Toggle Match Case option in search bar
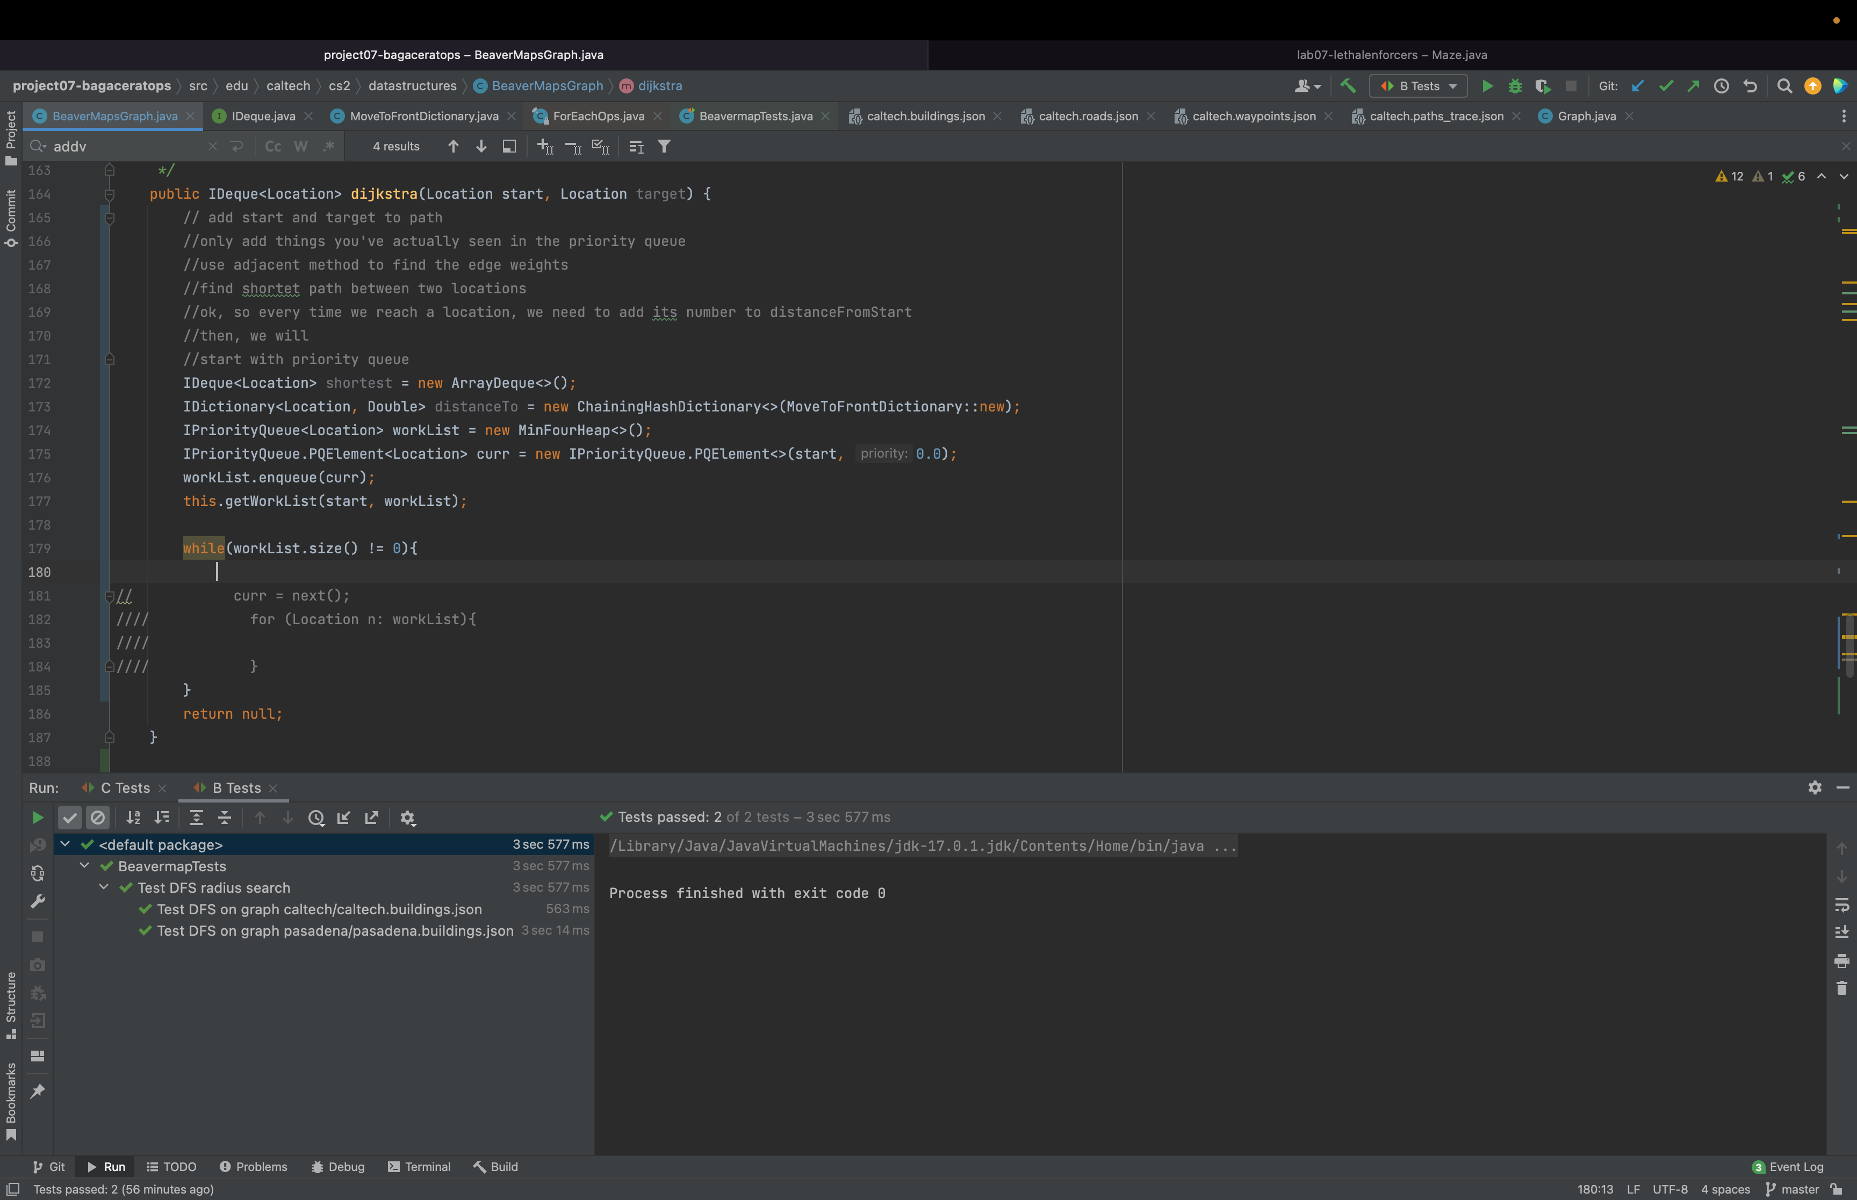1857x1200 pixels. tap(273, 147)
